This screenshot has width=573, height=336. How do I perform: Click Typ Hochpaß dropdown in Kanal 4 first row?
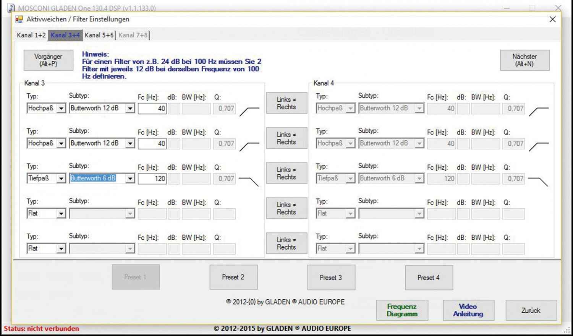[335, 108]
